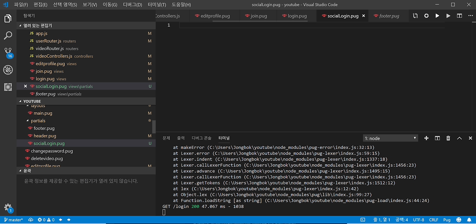The height and width of the screenshot is (224, 476).
Task: Click the explorer sidebar vertical scrollbar
Action: pyautogui.click(x=154, y=127)
